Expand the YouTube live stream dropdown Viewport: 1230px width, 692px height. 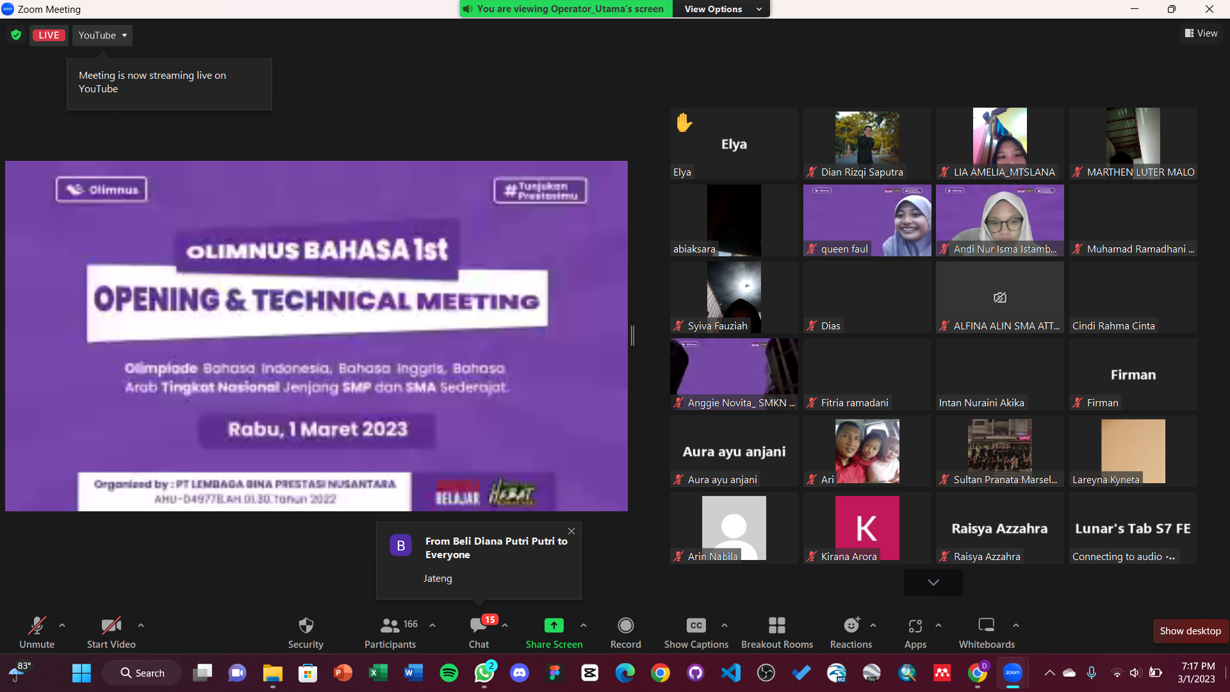coord(102,35)
